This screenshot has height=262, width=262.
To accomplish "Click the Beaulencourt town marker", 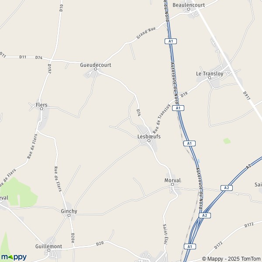I will tap(189, 9).
